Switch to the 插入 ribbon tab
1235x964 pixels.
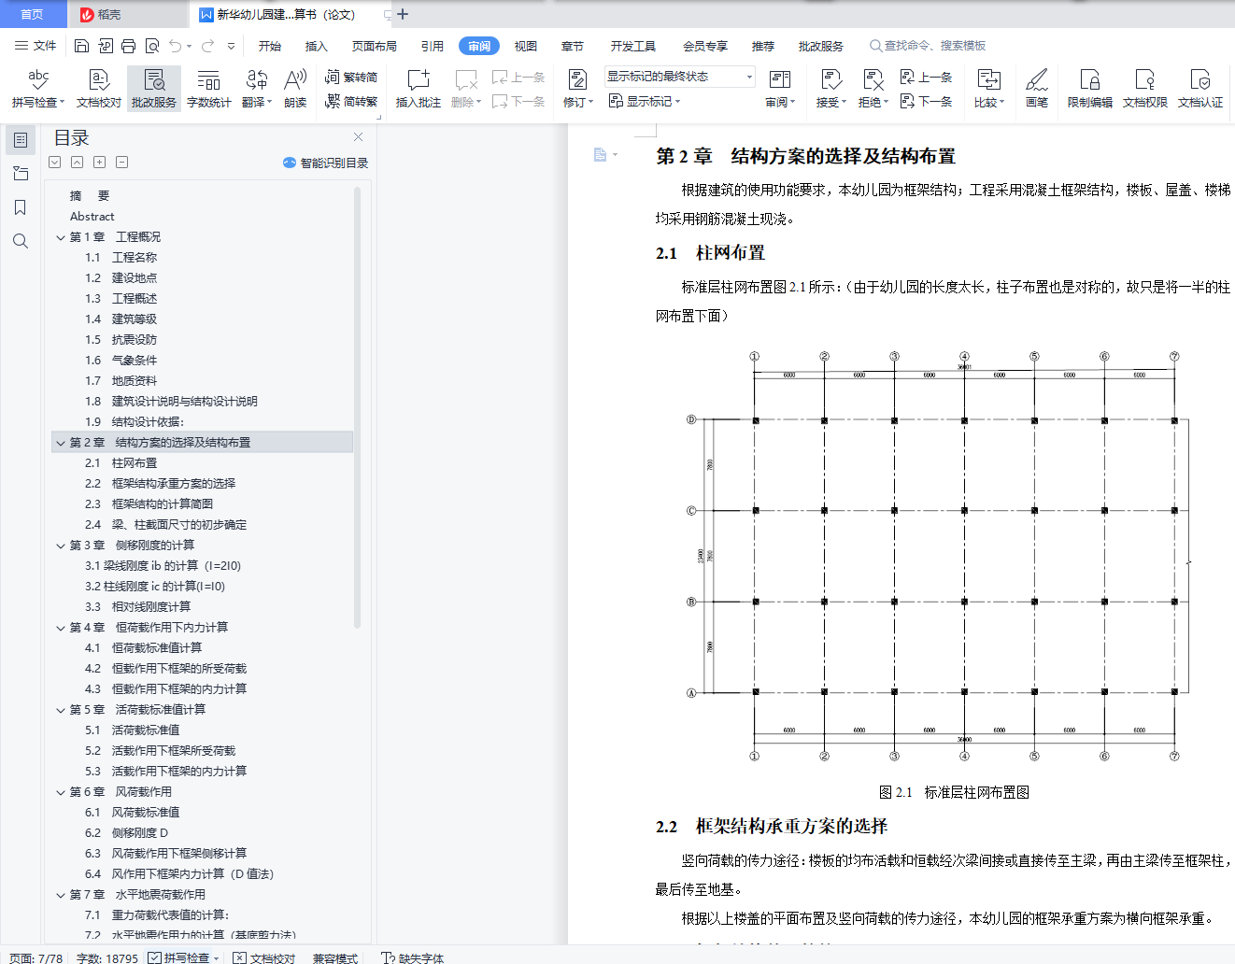[x=317, y=46]
